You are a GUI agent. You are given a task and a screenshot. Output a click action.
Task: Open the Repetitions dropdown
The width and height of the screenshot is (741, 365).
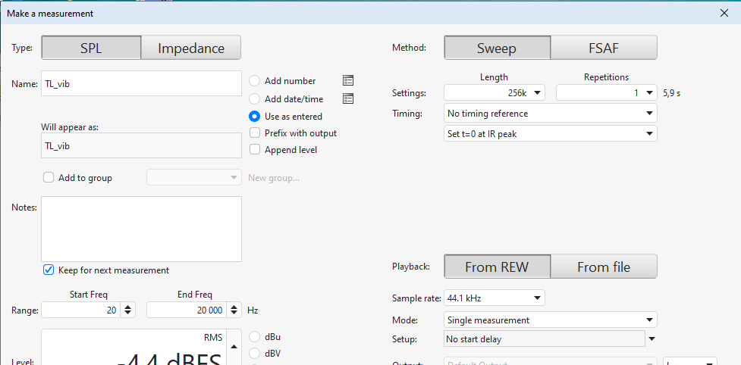click(x=650, y=92)
